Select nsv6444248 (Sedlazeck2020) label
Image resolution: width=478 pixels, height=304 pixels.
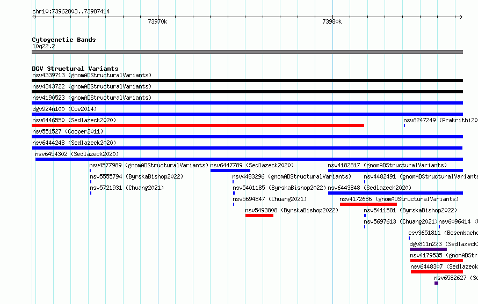click(74, 143)
